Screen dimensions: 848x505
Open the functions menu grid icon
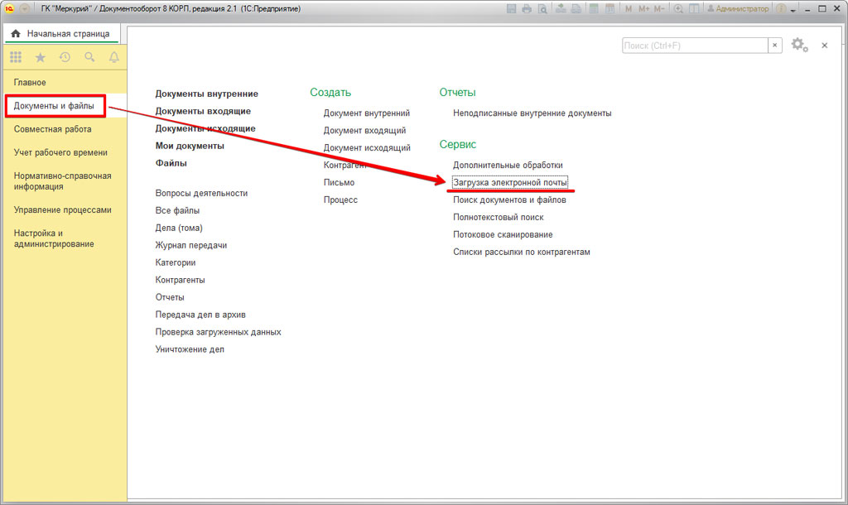coord(16,57)
